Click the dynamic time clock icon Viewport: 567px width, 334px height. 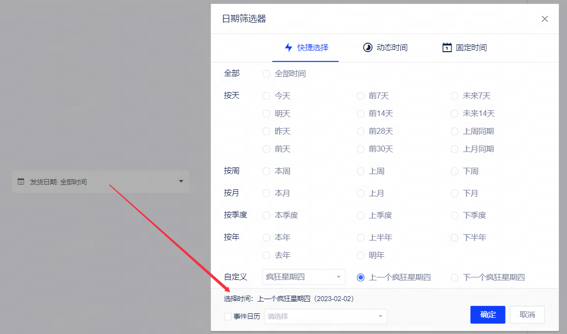[x=367, y=48]
